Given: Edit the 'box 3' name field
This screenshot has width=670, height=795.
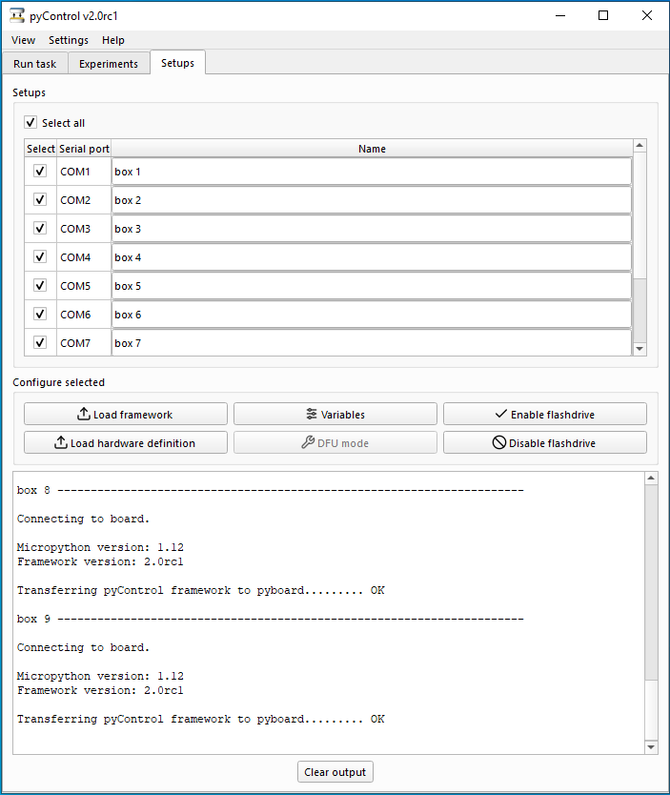Looking at the screenshot, I should pyautogui.click(x=372, y=229).
